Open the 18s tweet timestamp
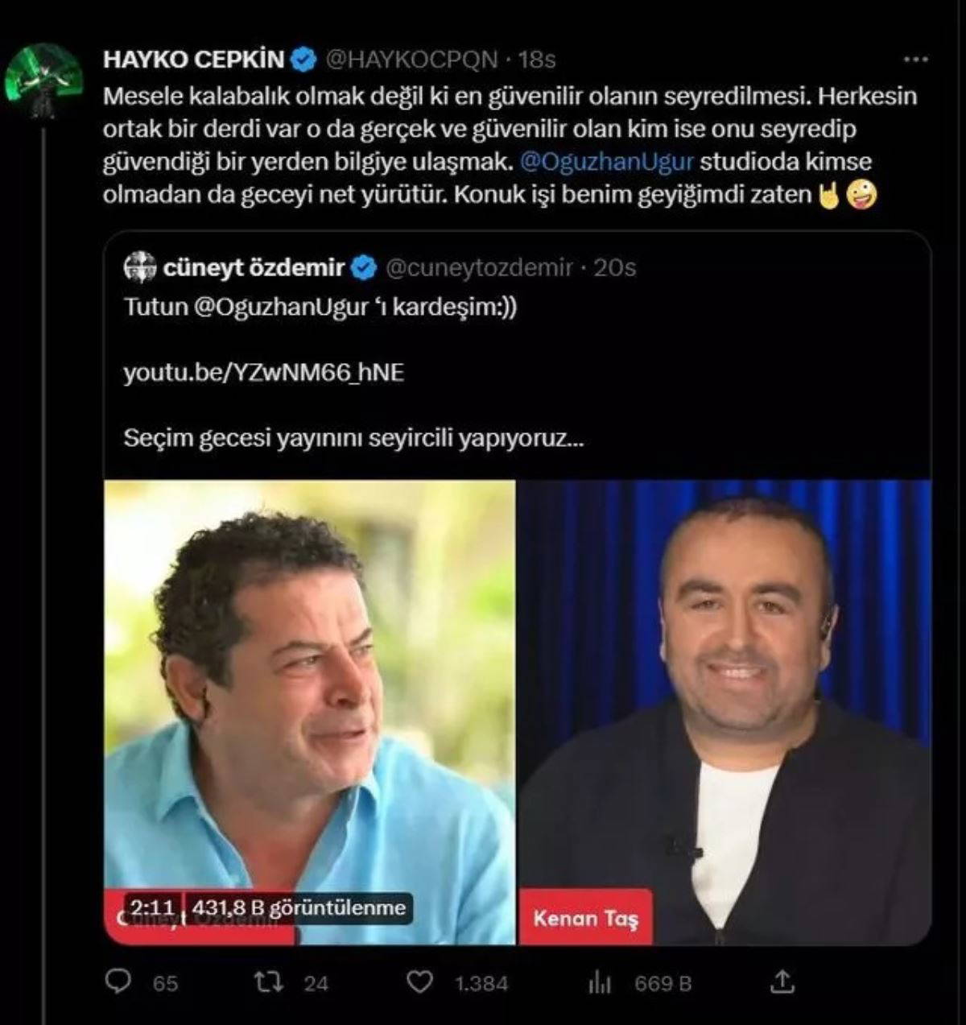 (x=537, y=60)
